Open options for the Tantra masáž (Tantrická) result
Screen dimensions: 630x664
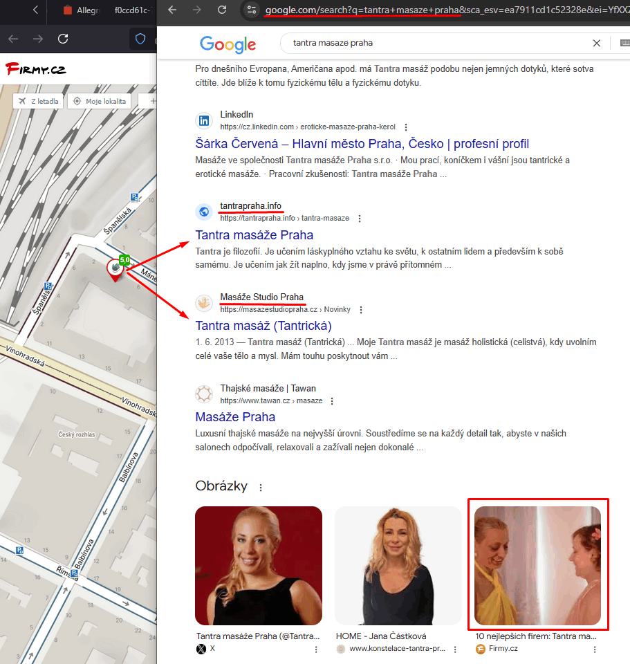coord(362,310)
